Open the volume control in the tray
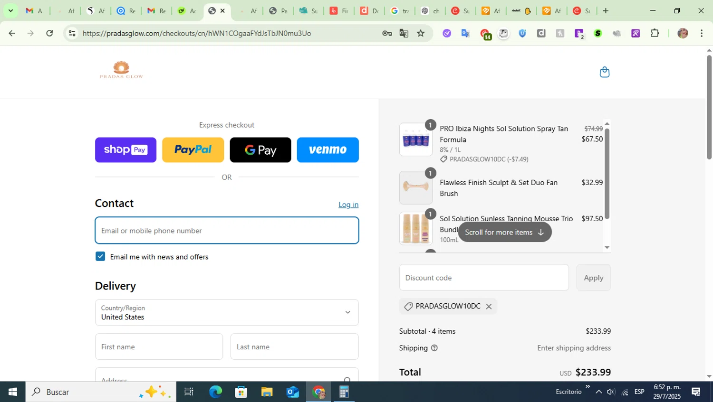Screen dimensions: 713x402 [611, 392]
